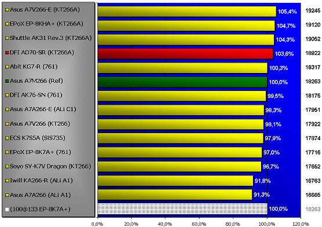Click the 120,0% axis tick label
This screenshot has height=227, width=322.
pos(301,224)
